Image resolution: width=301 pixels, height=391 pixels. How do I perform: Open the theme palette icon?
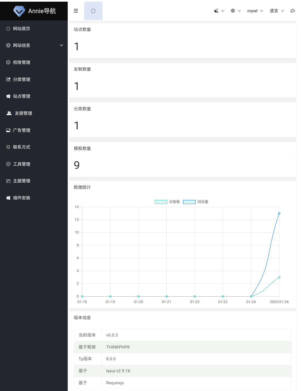pyautogui.click(x=292, y=11)
